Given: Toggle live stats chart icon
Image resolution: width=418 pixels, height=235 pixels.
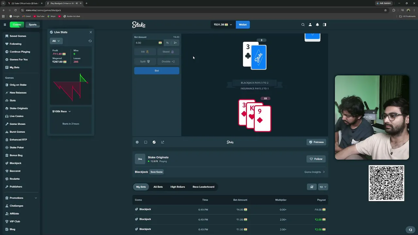Looking at the screenshot, I should 154,142.
